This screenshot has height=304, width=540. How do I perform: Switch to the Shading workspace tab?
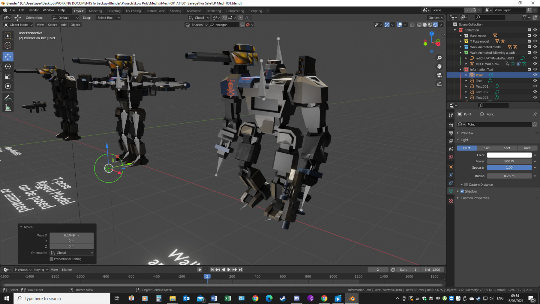coord(175,11)
